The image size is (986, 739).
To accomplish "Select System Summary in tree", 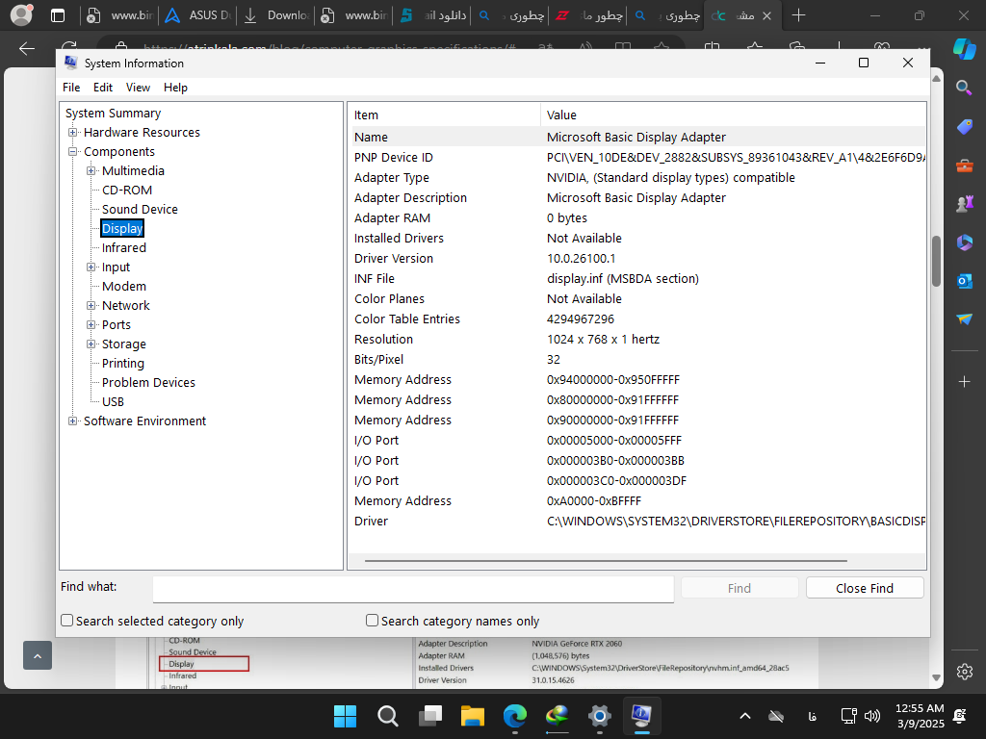I will pyautogui.click(x=114, y=114).
